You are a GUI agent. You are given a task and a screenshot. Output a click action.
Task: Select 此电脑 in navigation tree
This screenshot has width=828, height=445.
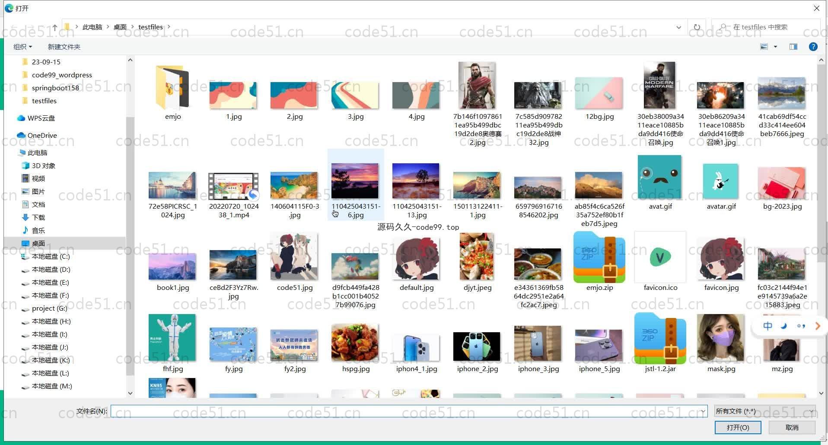[x=33, y=153]
